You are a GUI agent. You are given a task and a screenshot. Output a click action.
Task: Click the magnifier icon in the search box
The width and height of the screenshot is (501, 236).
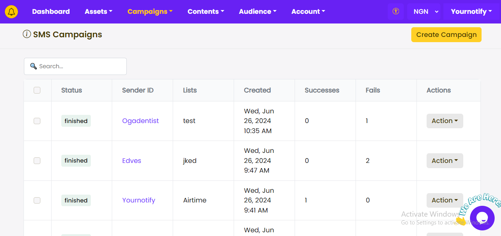coord(33,66)
